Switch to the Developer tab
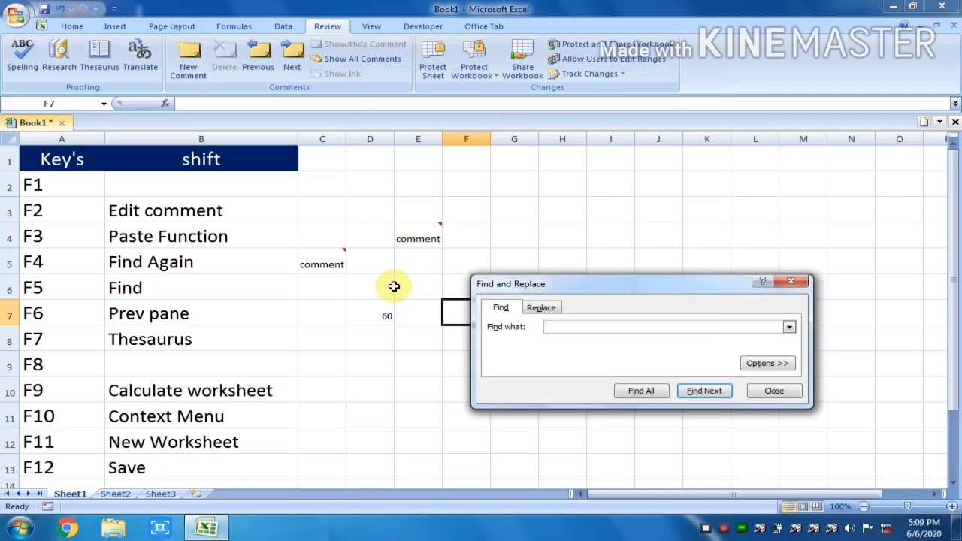 423,26
